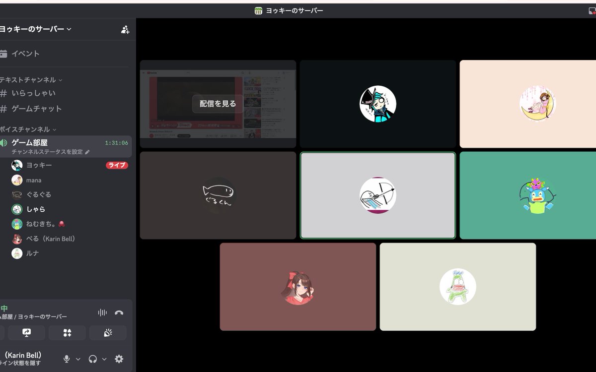The image size is (596, 372).
Task: Start an activity button
Action: click(x=67, y=333)
